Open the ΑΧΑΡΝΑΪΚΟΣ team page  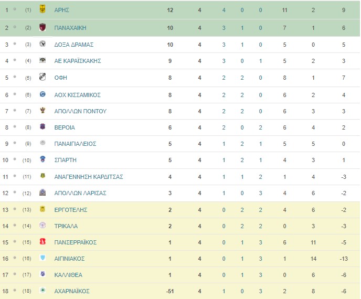click(x=72, y=291)
